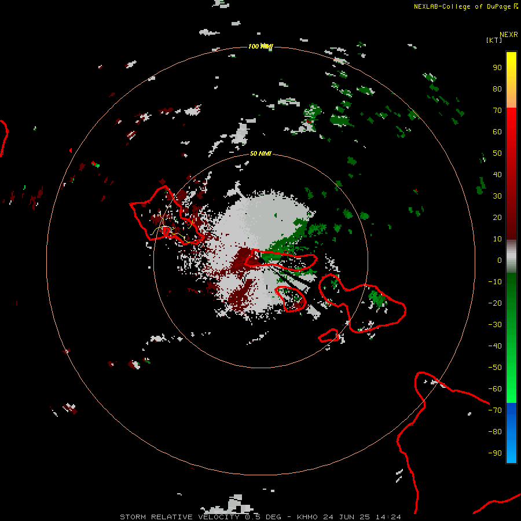Select the -90 value on the velocity scale
The width and height of the screenshot is (521, 521).
point(495,453)
